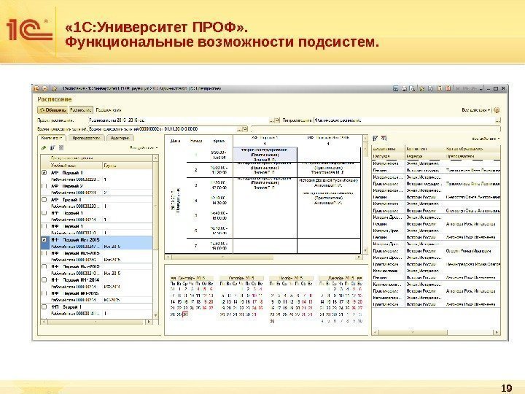This screenshot has width=525, height=394.
Task: Check the АФ Третий 1 checkbox
Action: click(44, 200)
